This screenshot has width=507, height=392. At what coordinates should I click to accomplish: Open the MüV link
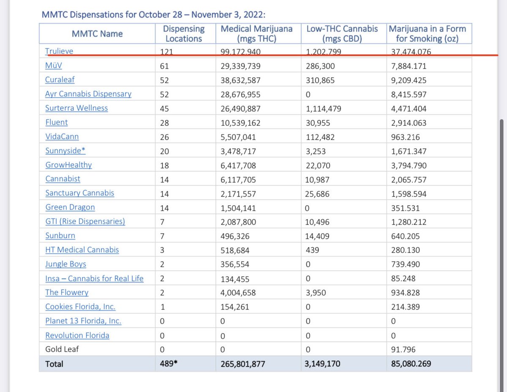pos(54,65)
